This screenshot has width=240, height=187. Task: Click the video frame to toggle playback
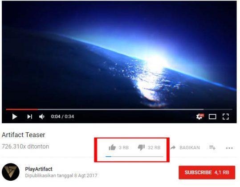(x=119, y=54)
